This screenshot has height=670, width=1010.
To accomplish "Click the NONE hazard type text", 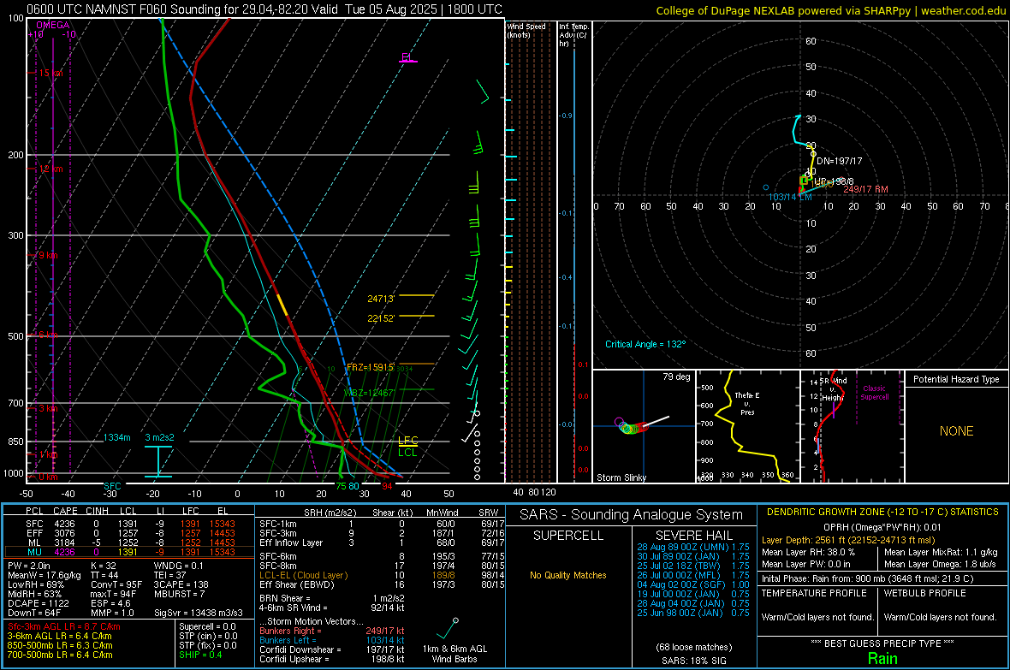I will coord(956,431).
